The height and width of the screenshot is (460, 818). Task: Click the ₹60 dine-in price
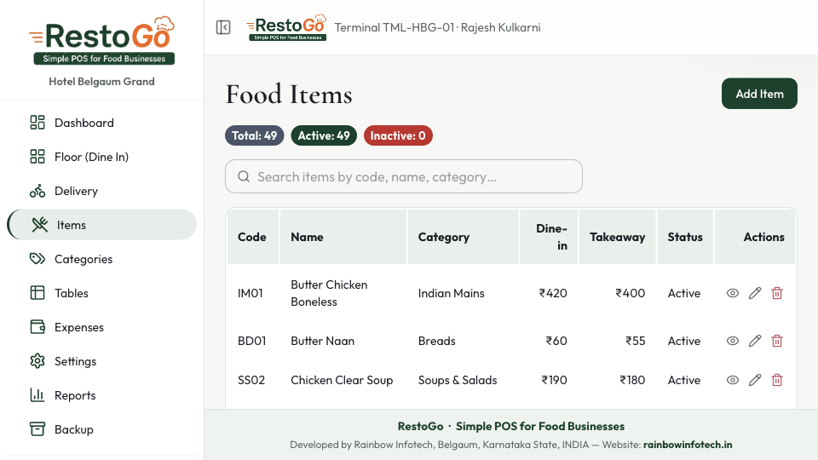pos(556,341)
